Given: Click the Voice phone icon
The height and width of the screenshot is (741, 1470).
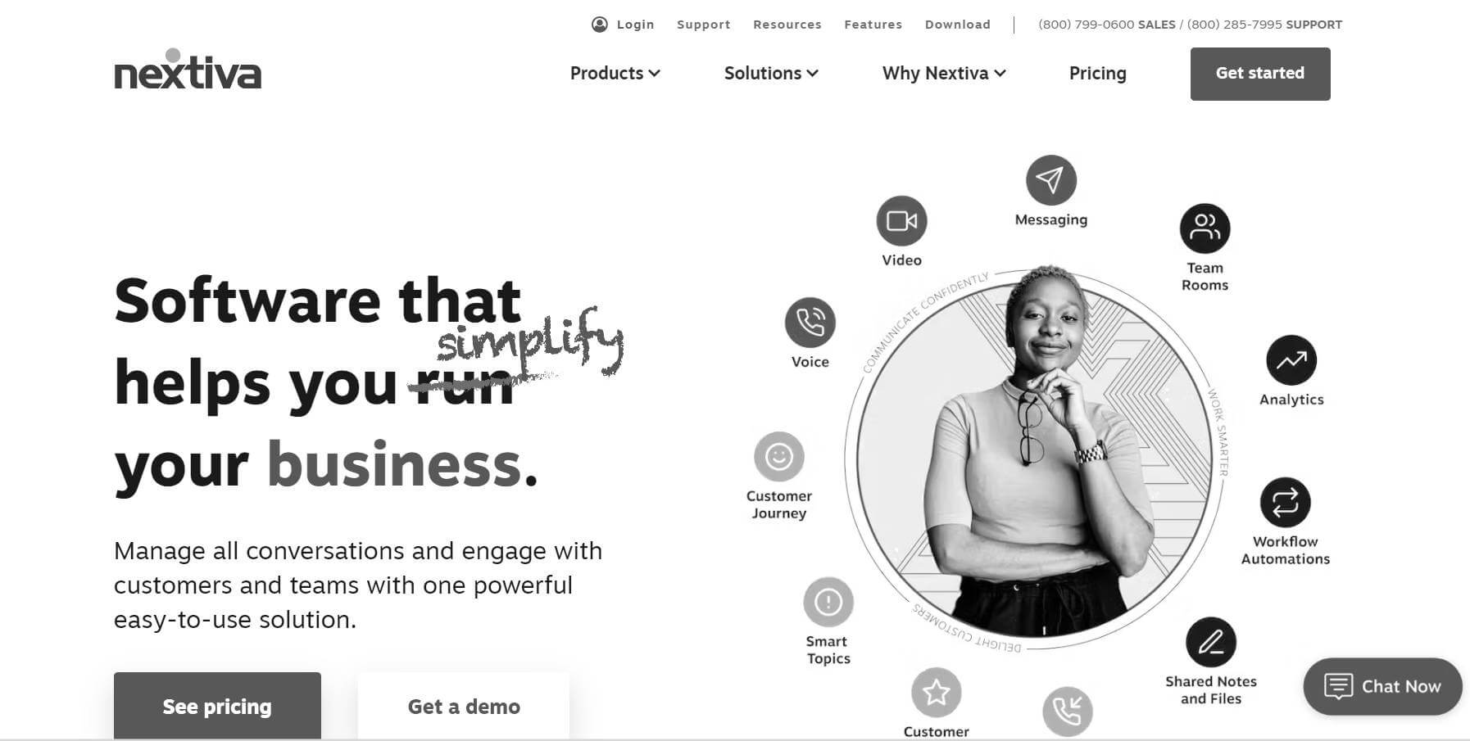Looking at the screenshot, I should tap(810, 323).
